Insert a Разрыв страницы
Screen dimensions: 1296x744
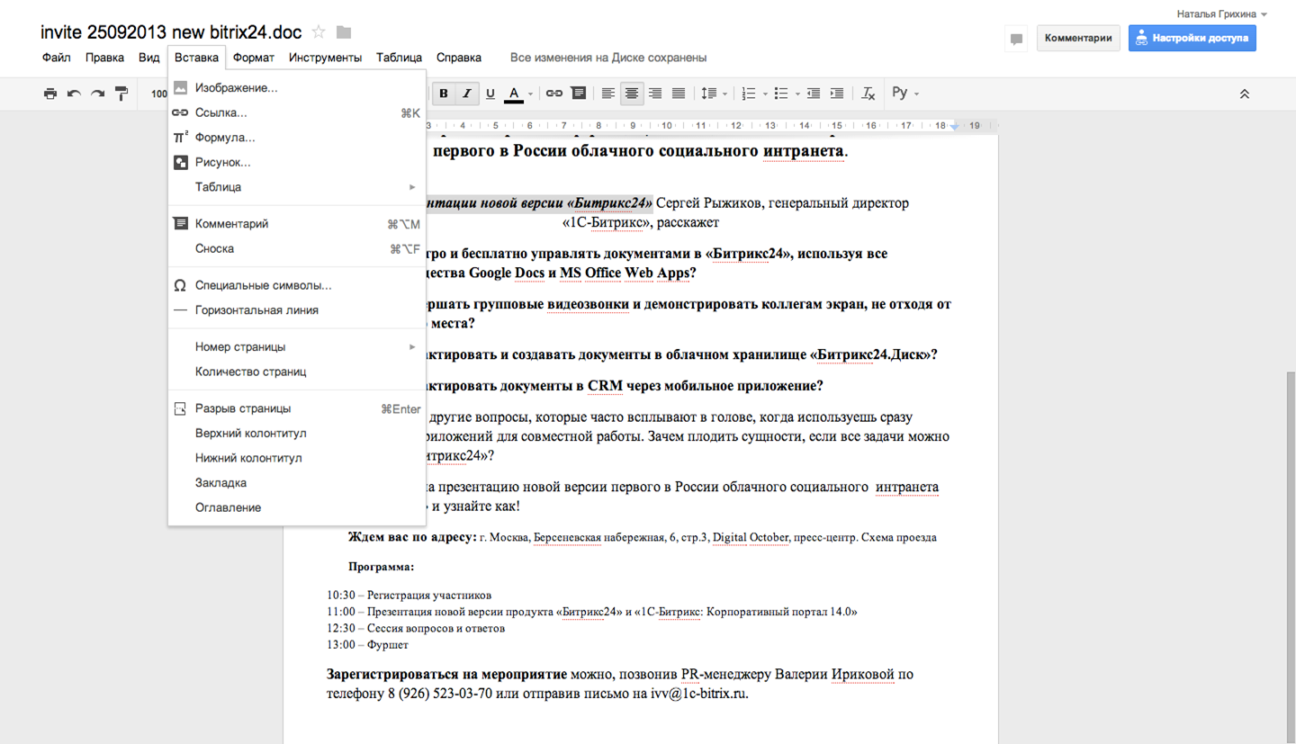point(297,409)
